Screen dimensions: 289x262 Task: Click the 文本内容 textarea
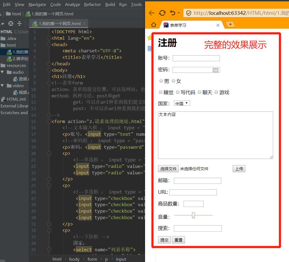[x=215, y=135]
